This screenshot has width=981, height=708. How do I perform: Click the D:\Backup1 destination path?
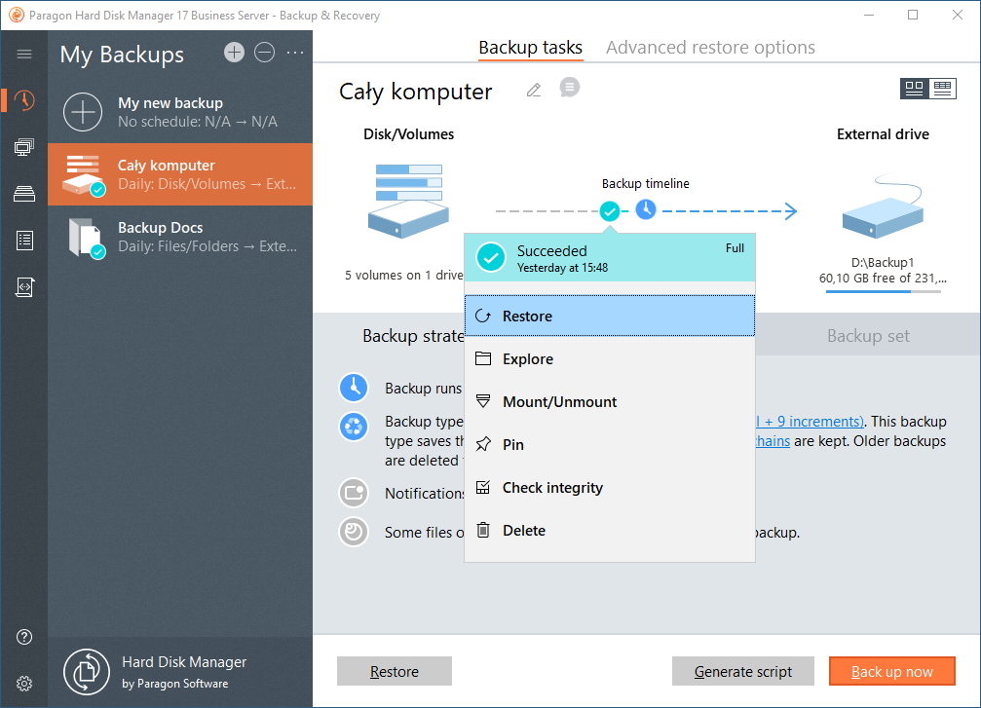883,263
